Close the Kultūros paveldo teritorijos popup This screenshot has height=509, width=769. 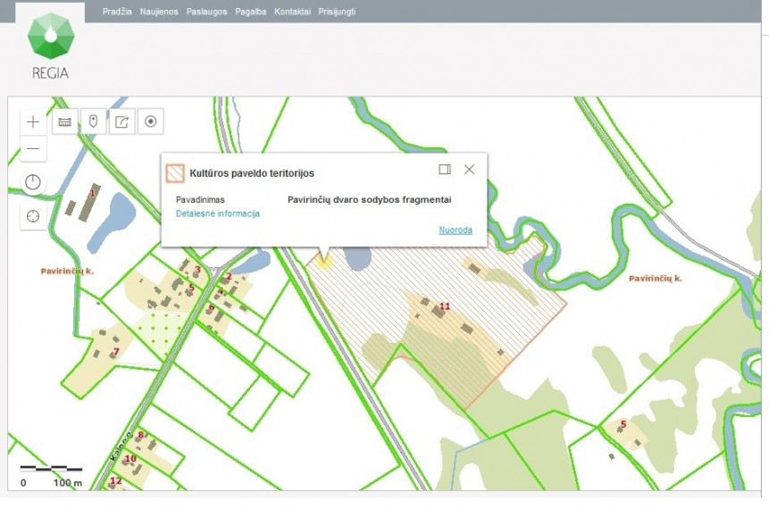(469, 169)
